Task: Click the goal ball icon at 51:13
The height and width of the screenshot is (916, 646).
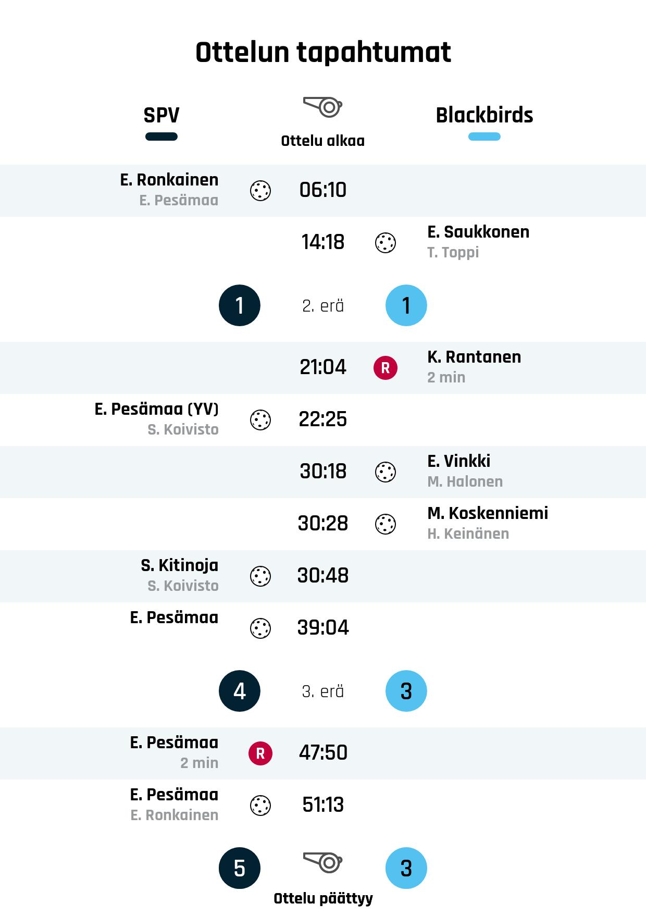Action: [x=260, y=806]
